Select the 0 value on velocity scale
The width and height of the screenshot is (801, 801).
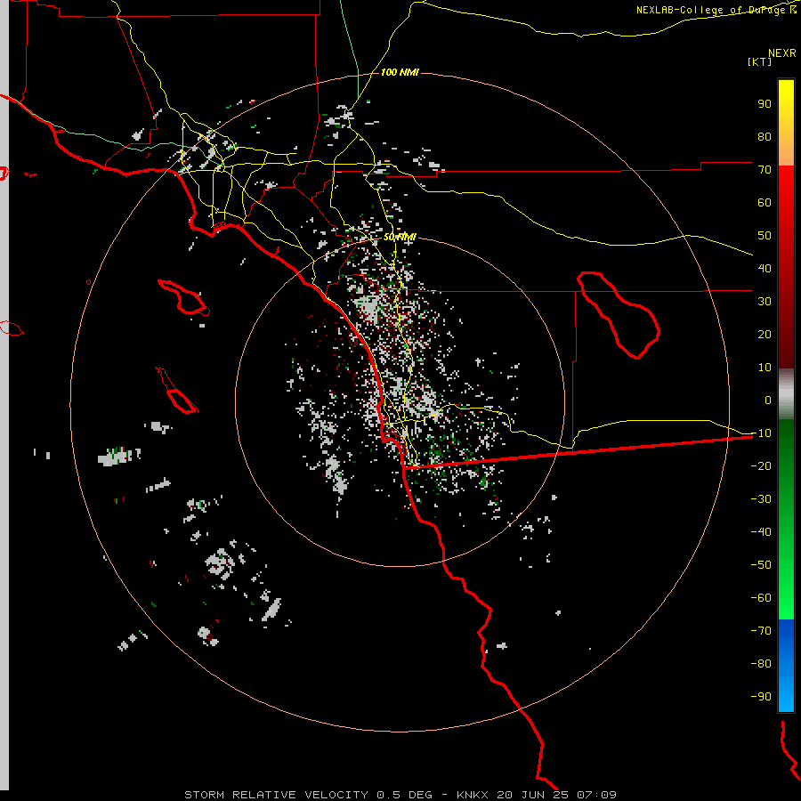click(x=768, y=400)
